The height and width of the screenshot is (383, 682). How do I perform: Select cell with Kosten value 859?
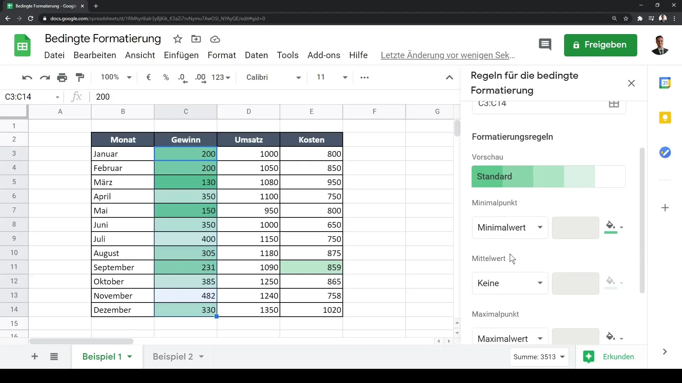click(x=312, y=267)
